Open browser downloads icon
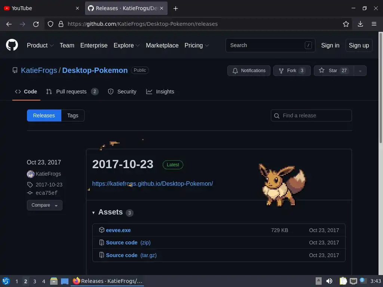 coord(360,24)
